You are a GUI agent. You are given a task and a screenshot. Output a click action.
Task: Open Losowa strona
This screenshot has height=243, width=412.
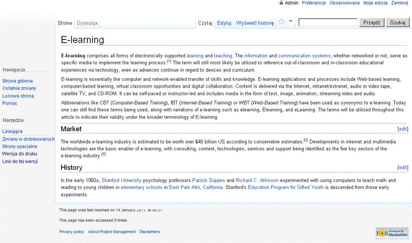[18, 96]
